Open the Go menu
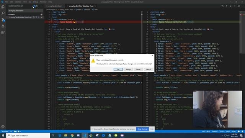 click(x=30, y=2)
